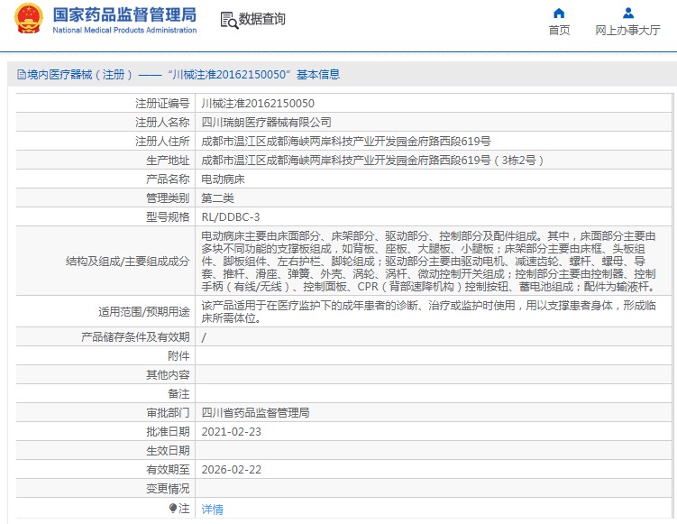
Task: Click intended use description text
Action: coord(429,311)
